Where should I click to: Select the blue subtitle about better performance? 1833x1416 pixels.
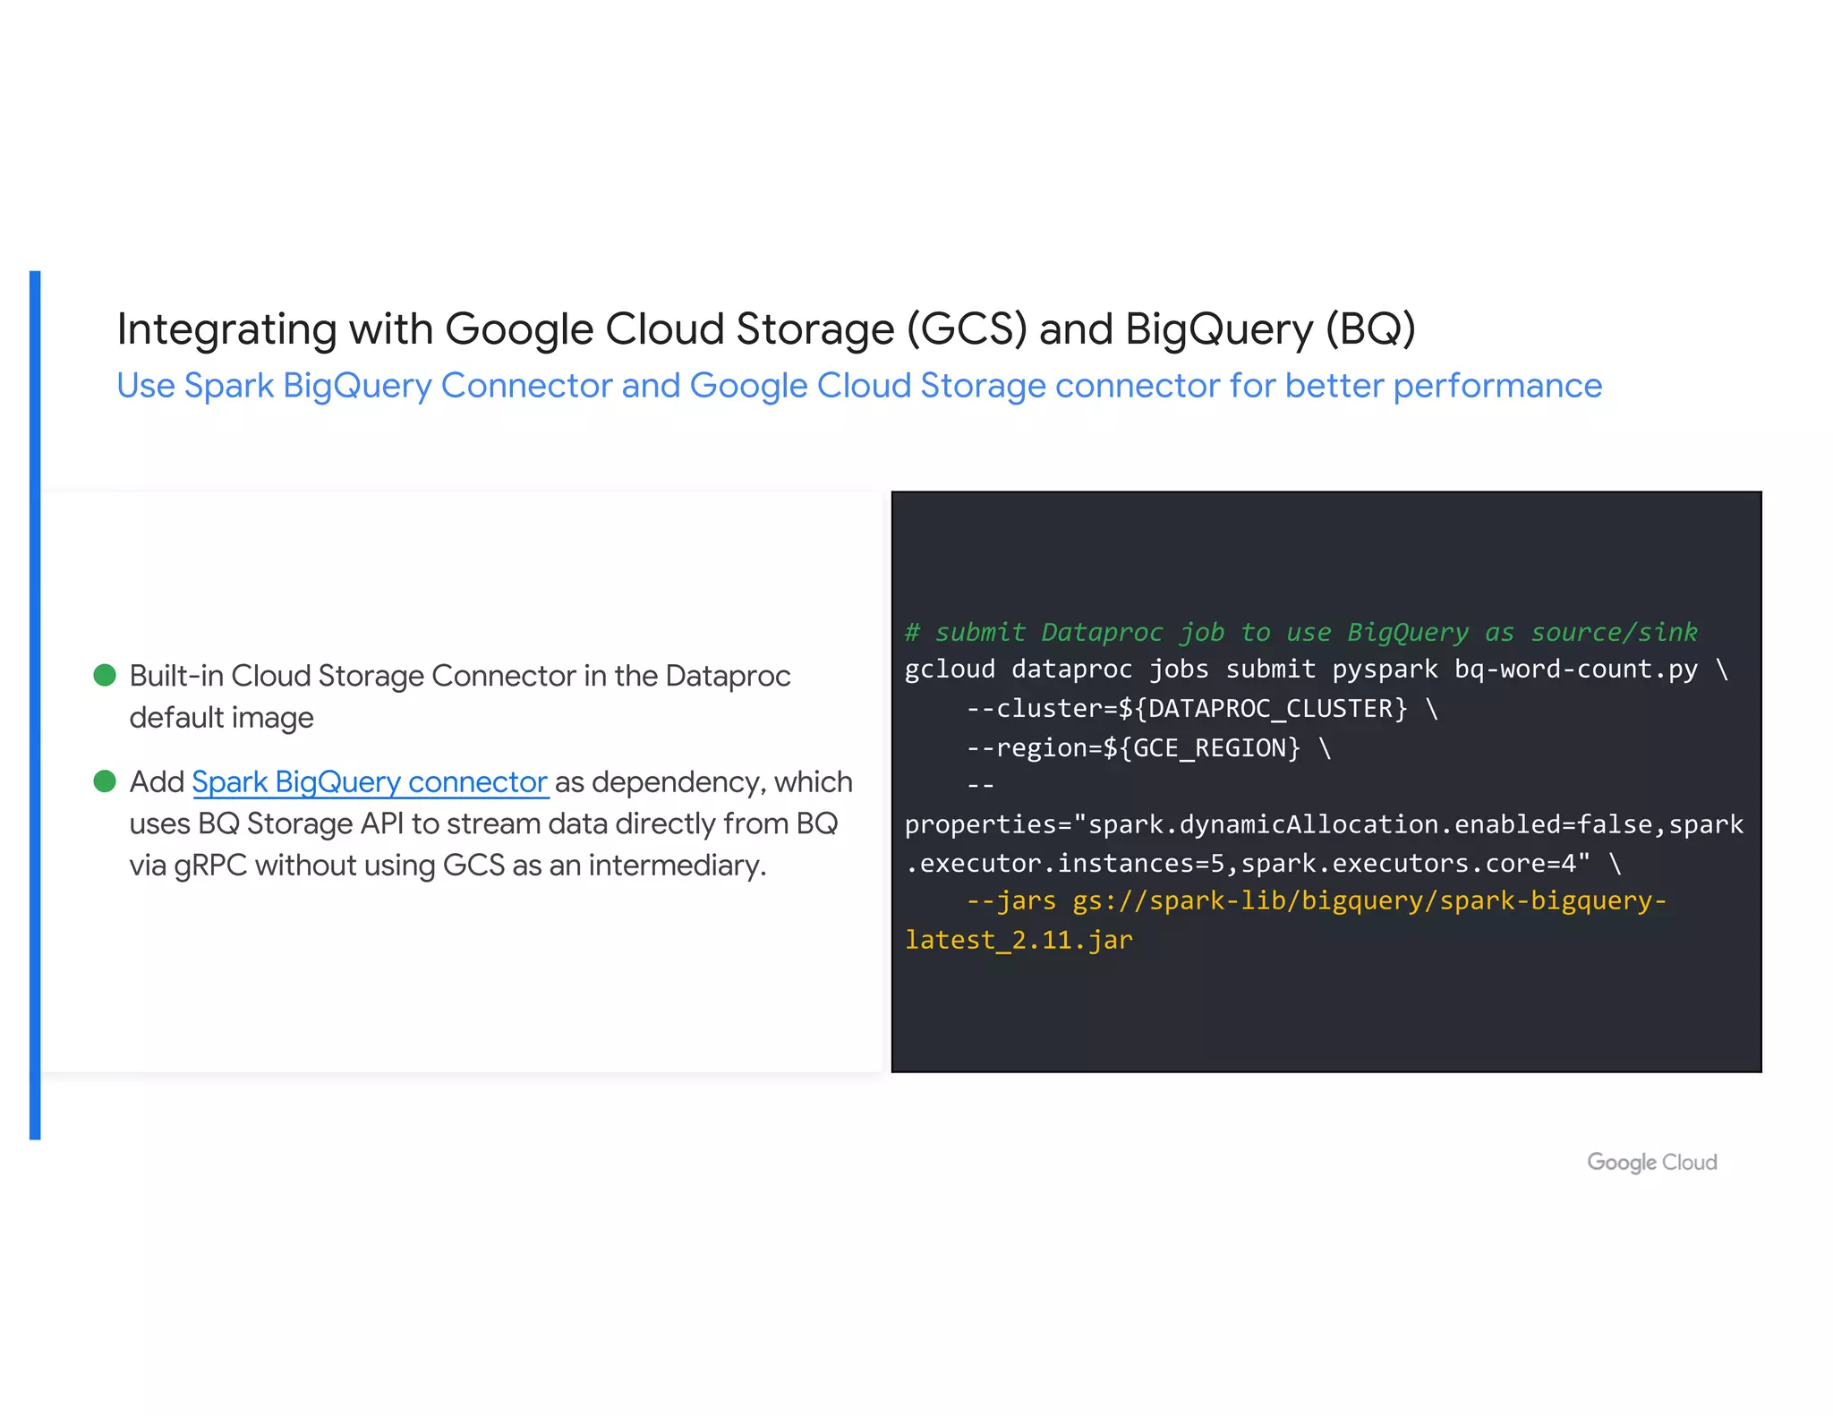[x=858, y=386]
